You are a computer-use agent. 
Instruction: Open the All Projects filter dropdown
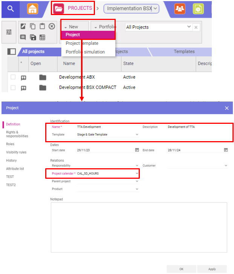[x=189, y=27]
